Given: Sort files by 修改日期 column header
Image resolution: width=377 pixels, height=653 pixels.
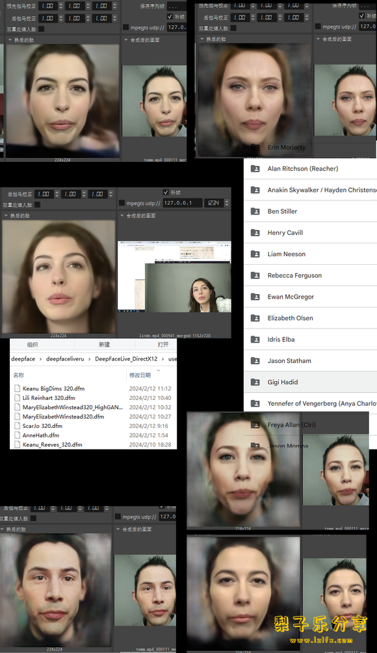Looking at the screenshot, I should 140,375.
